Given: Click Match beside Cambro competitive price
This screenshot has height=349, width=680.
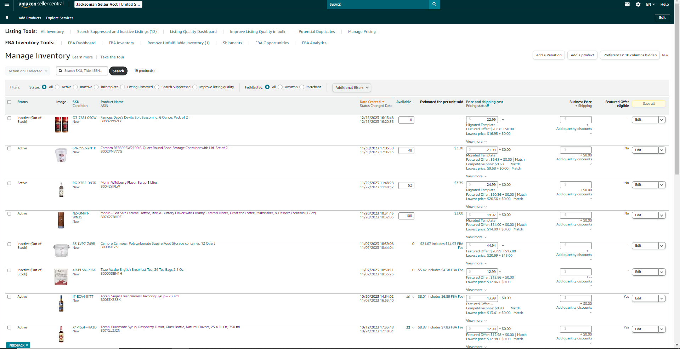Looking at the screenshot, I should [x=515, y=164].
